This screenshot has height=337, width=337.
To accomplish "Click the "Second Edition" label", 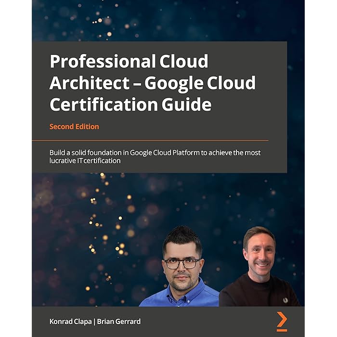I will (74, 127).
